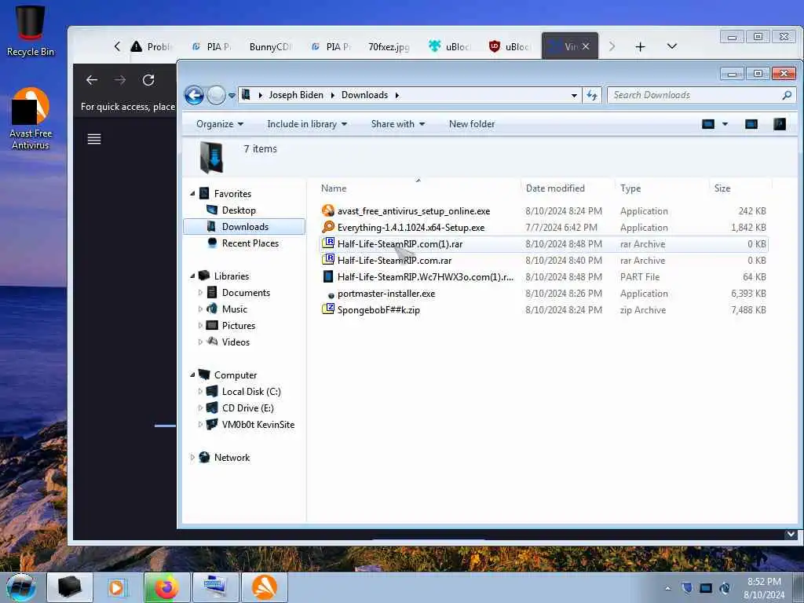The width and height of the screenshot is (804, 603).
Task: Open the Explorer help icon
Action: pos(780,124)
